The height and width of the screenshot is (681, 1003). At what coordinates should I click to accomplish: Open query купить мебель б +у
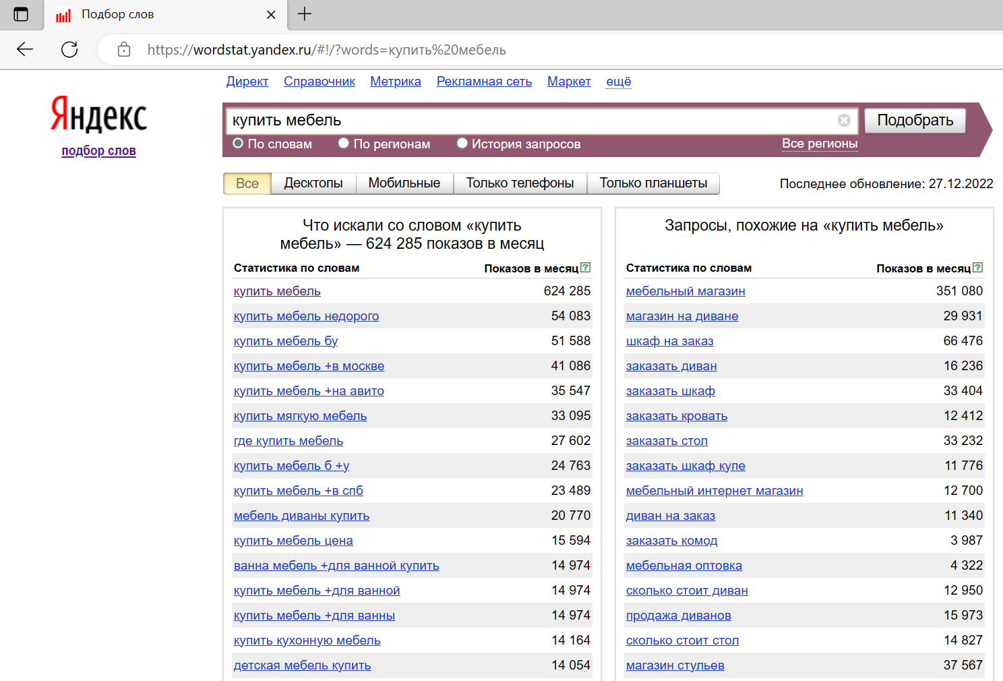[291, 466]
